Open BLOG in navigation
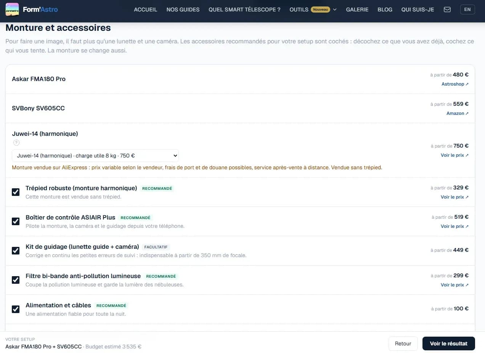Screen dimensions: 485x353 point(385,10)
